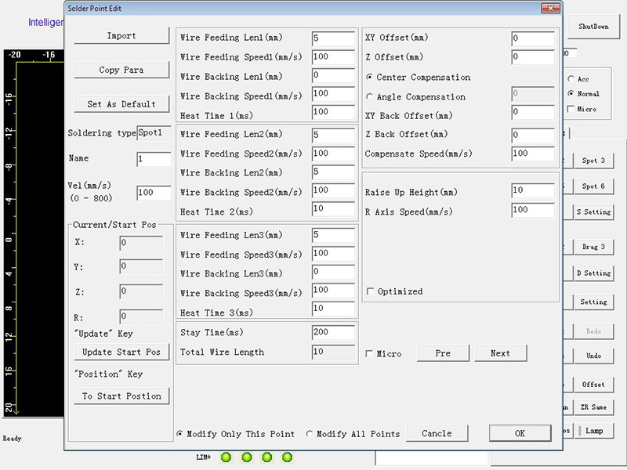This screenshot has height=470, width=627.
Task: Click the Heat Time 3 field
Action: 333,309
